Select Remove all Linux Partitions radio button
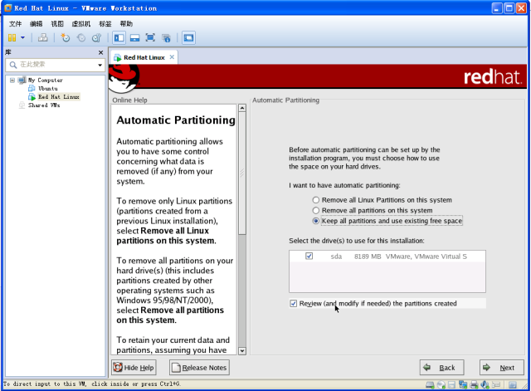The height and width of the screenshot is (391, 531). point(315,200)
